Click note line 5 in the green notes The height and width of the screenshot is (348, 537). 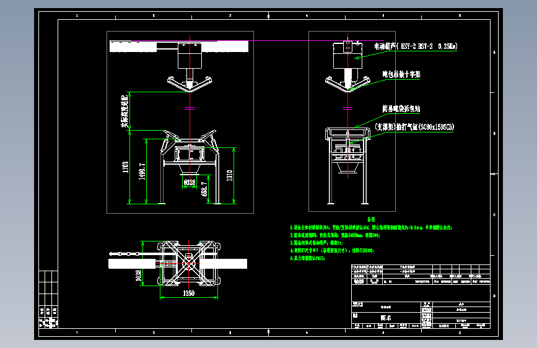pyautogui.click(x=307, y=258)
